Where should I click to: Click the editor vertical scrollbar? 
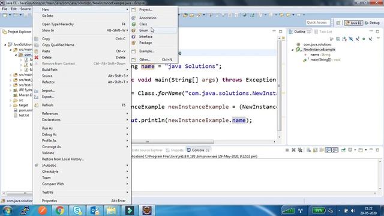279,86
